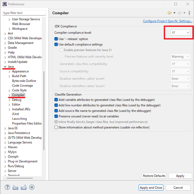Screen dimensions: 194x194
Task: Toggle Preserve unused local variables checkbox
Action: pyautogui.click(x=56, y=116)
